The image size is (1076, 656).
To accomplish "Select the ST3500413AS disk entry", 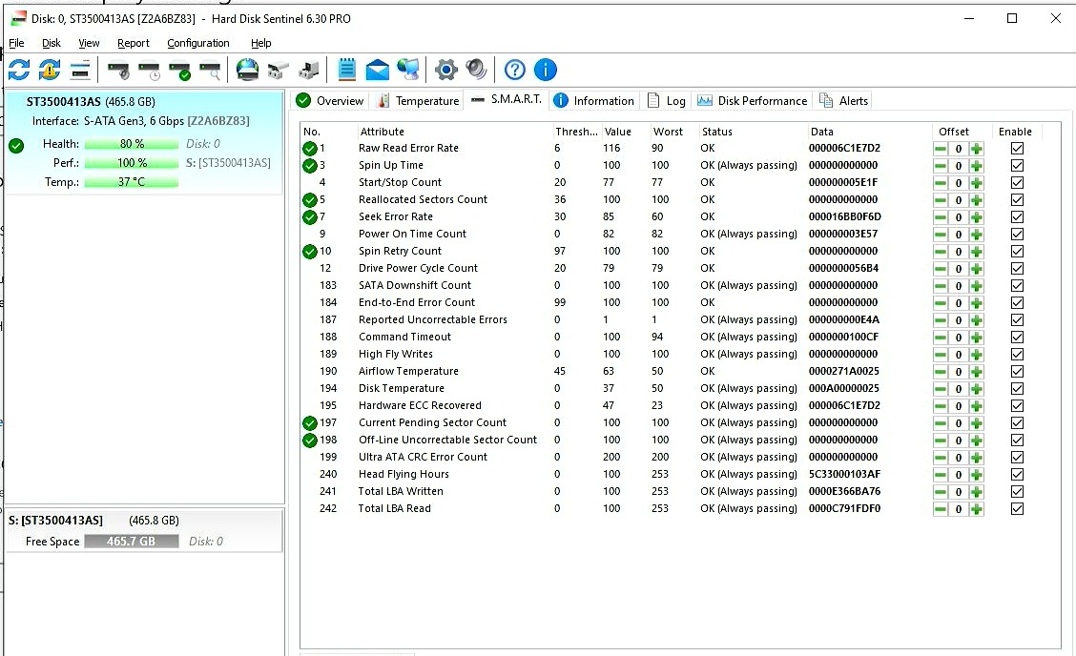I will click(x=144, y=143).
